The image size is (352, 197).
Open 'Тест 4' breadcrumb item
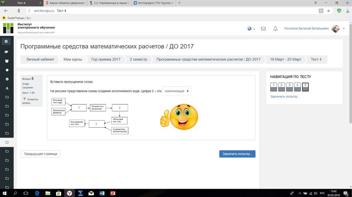(x=316, y=59)
